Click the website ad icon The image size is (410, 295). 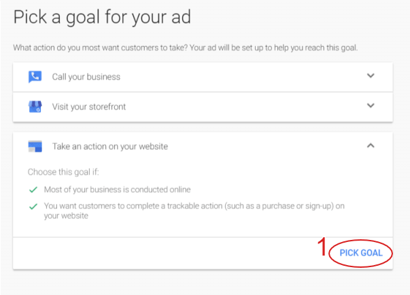(x=35, y=146)
